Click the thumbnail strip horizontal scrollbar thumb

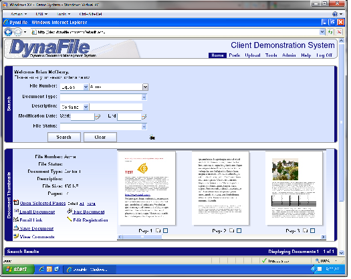point(142,236)
